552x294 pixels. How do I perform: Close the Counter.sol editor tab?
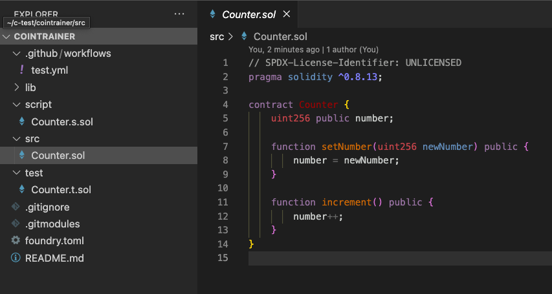pyautogui.click(x=287, y=14)
